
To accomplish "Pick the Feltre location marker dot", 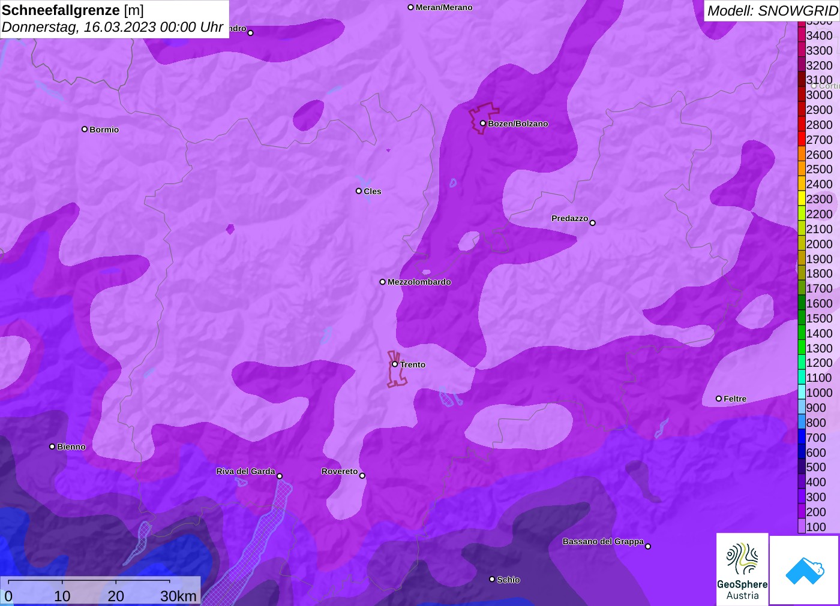I will 719,399.
